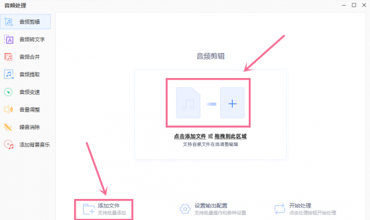Viewport: 370px width, 220px height.
Task: Click the 音频变速 speed dial icon
Action: tap(9, 92)
